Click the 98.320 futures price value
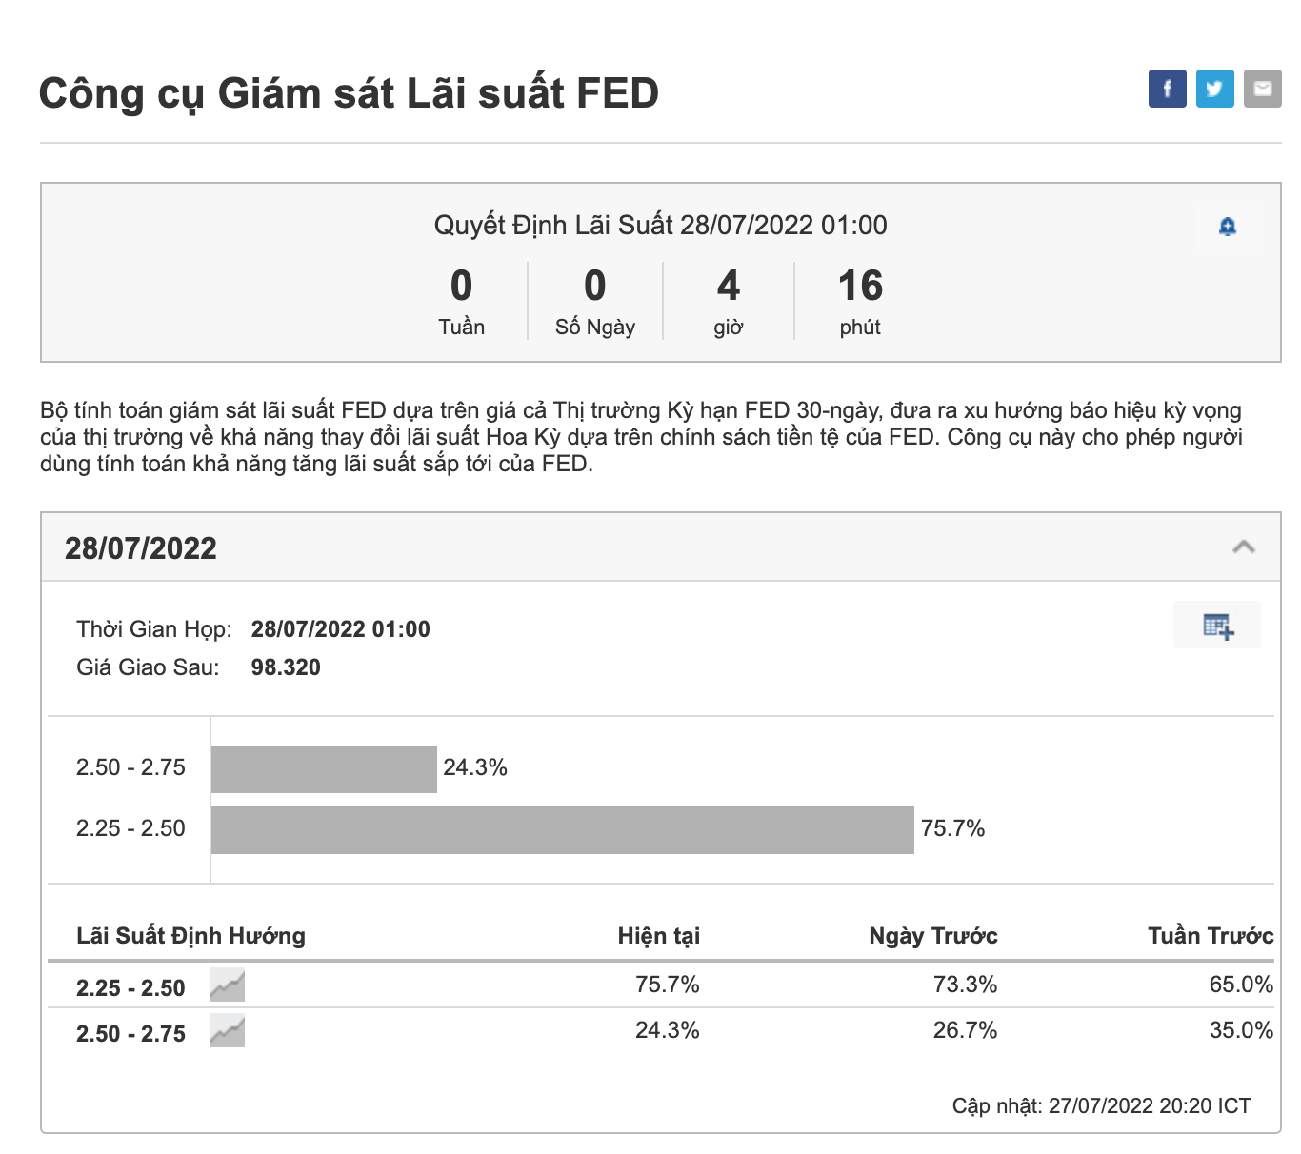The width and height of the screenshot is (1301, 1154). pyautogui.click(x=286, y=667)
